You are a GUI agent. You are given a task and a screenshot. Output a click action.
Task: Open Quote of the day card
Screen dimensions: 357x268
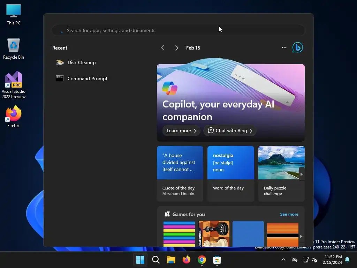180,174
